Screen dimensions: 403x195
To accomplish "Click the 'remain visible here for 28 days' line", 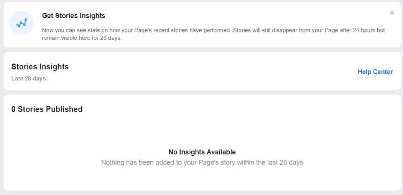I will click(82, 38).
